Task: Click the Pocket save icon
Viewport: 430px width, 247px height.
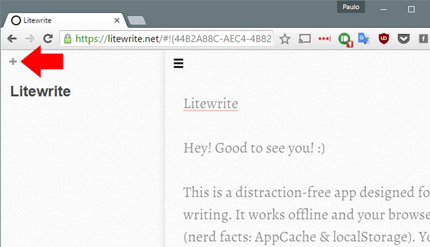Action: point(403,39)
